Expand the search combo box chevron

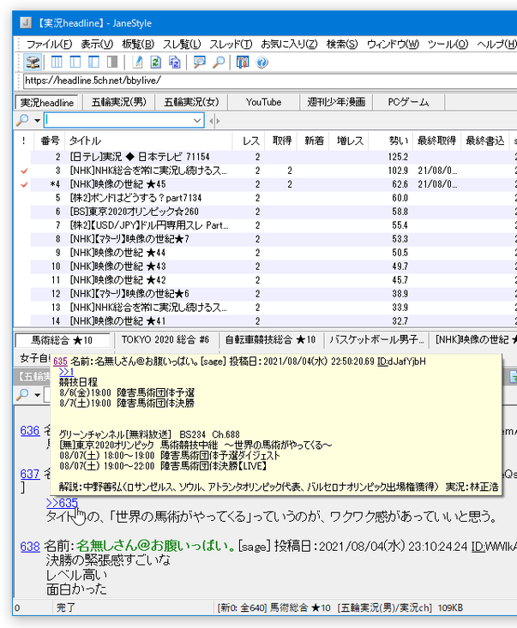click(197, 120)
